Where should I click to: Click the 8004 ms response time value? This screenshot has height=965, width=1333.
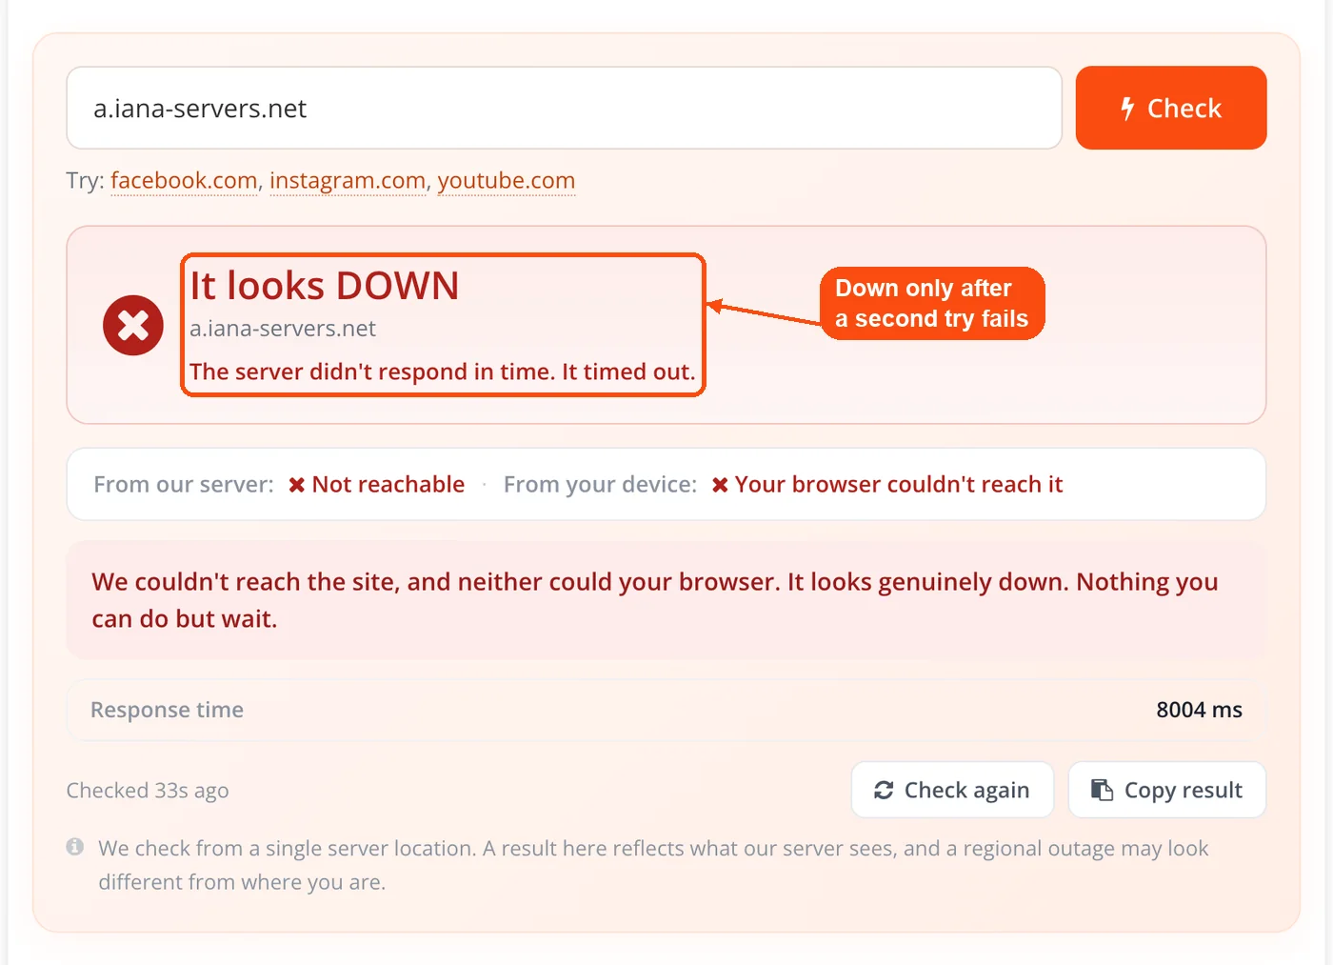click(x=1199, y=710)
